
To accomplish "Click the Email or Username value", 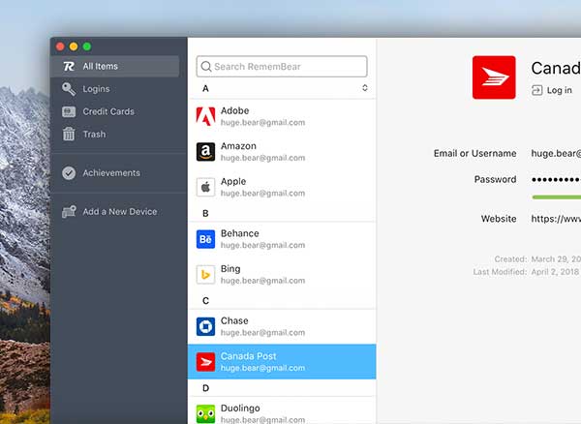I will [556, 153].
